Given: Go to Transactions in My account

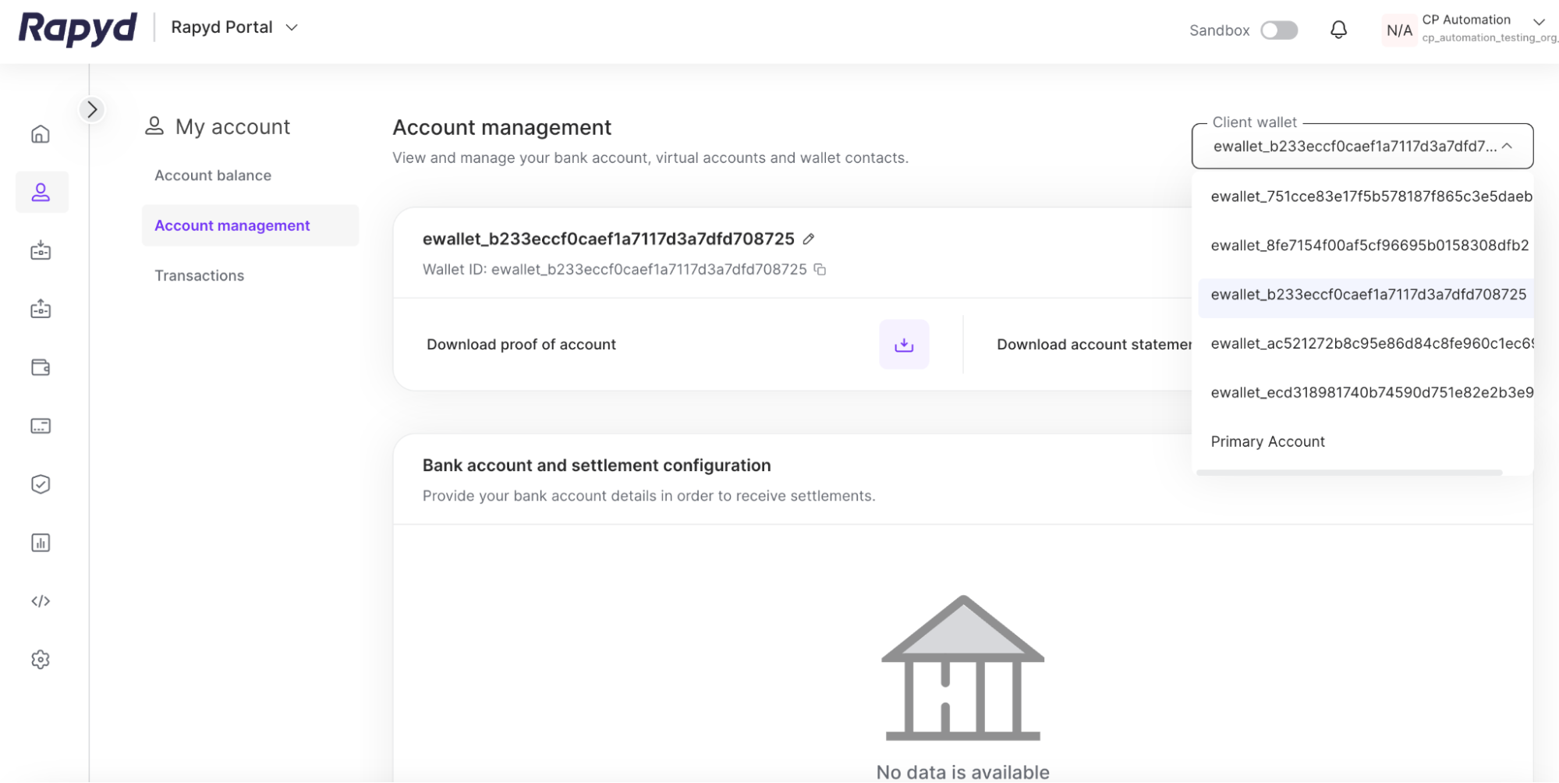Looking at the screenshot, I should pos(199,275).
